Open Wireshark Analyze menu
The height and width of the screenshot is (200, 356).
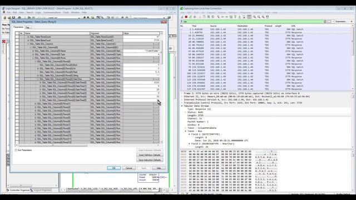pos(222,12)
